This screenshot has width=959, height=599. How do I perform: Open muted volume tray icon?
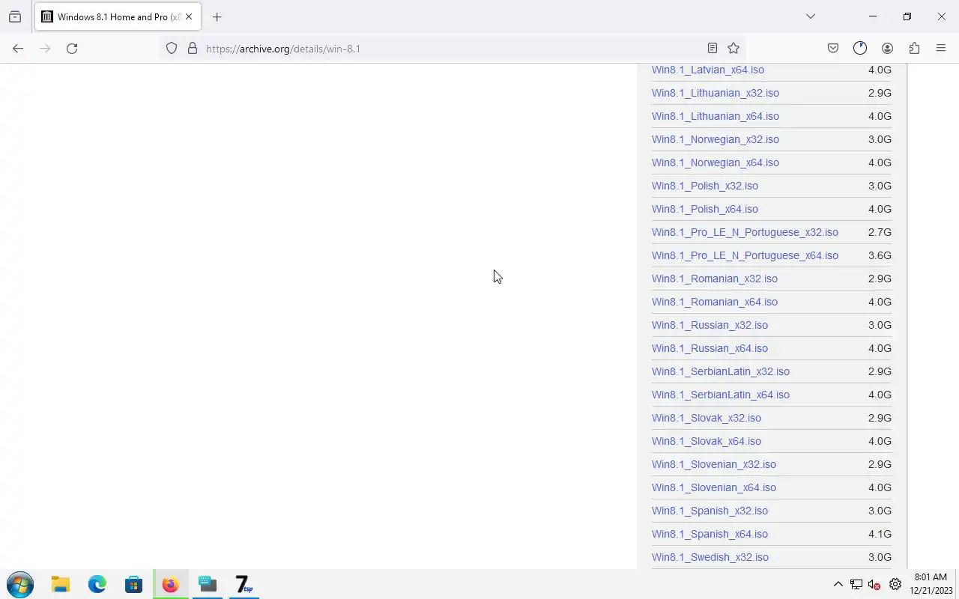[874, 584]
